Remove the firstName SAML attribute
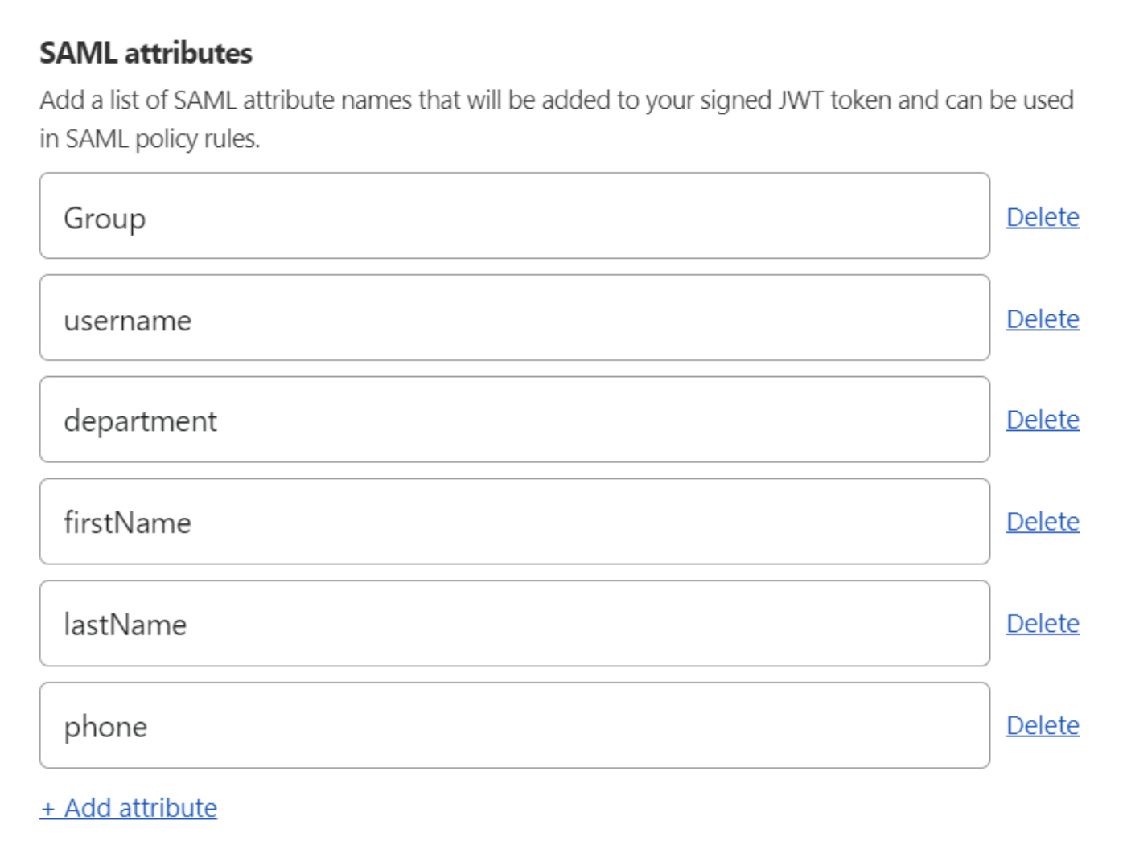Image resolution: width=1123 pixels, height=849 pixels. 1043,521
